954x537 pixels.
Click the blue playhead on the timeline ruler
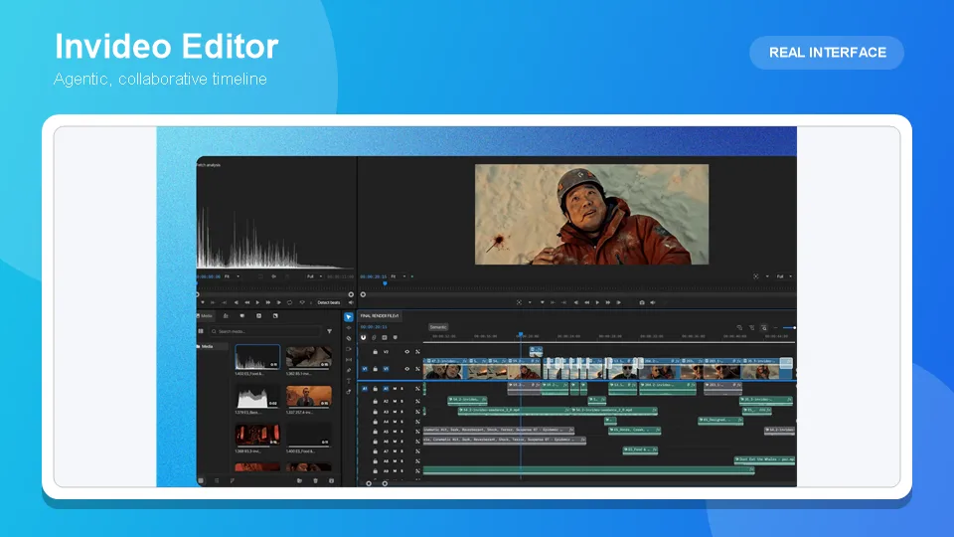point(520,334)
